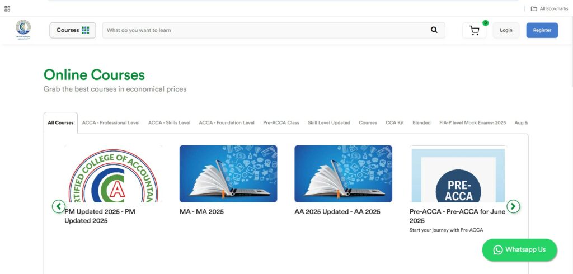The width and height of the screenshot is (573, 274).
Task: Open the Pre-ACCA Class tab
Action: pyautogui.click(x=281, y=122)
